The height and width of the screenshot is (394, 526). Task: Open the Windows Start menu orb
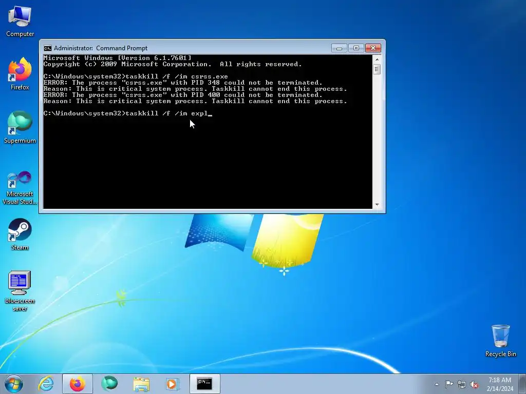click(x=14, y=384)
